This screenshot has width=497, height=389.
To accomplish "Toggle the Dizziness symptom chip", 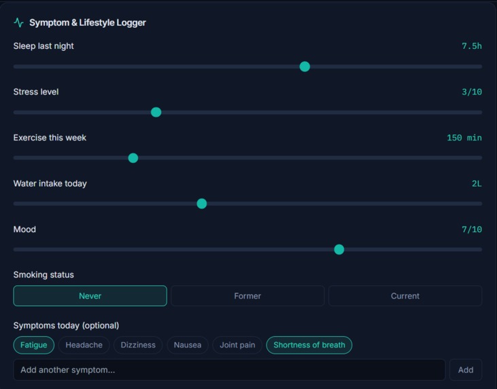I will [138, 345].
